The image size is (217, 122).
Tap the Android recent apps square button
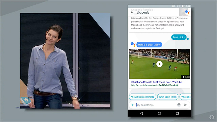tap(177, 114)
